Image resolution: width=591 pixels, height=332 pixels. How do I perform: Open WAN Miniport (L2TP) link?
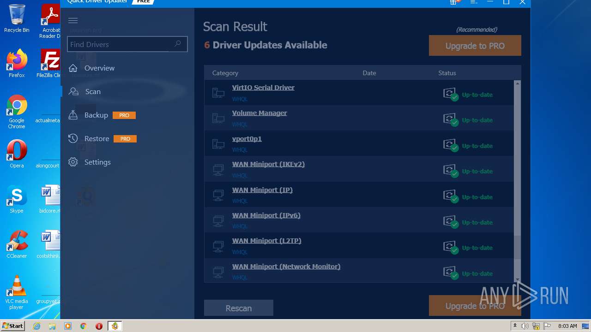tap(267, 241)
